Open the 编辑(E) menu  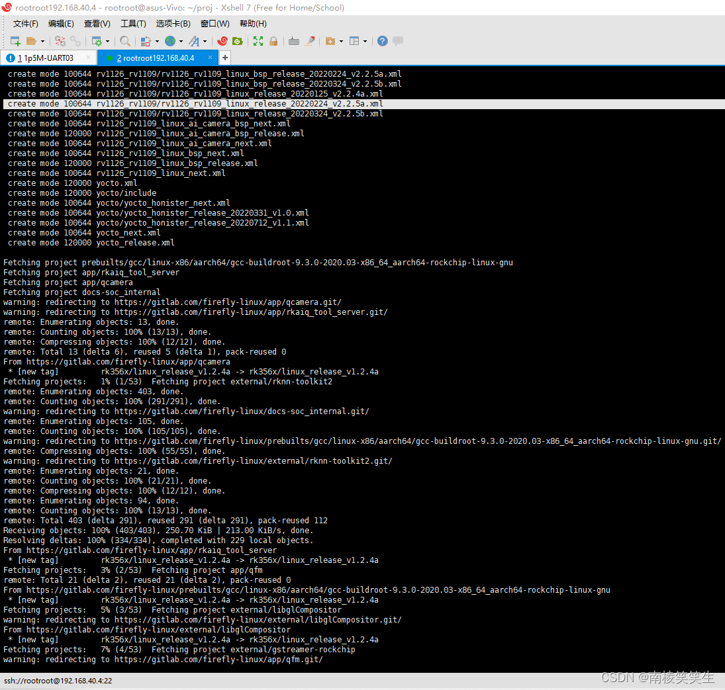click(x=61, y=24)
